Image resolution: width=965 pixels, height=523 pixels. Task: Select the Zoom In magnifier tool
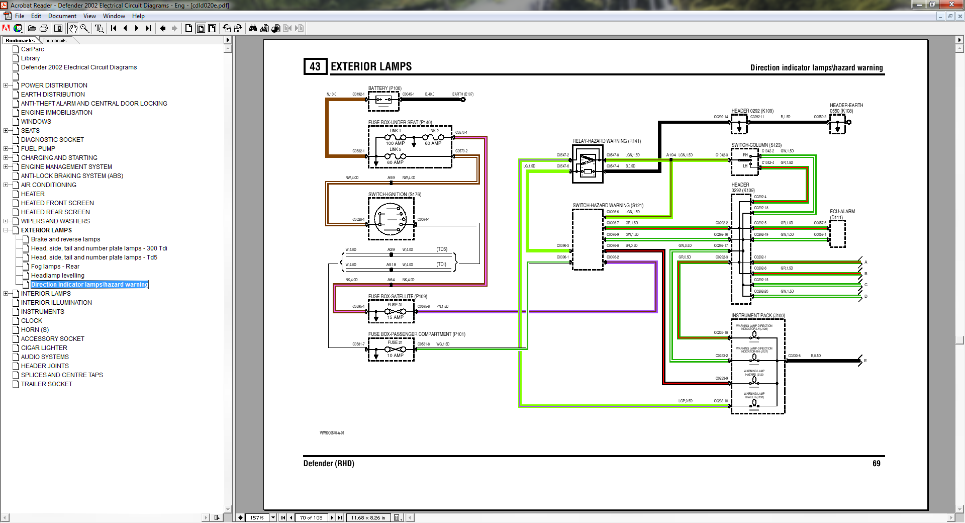84,28
